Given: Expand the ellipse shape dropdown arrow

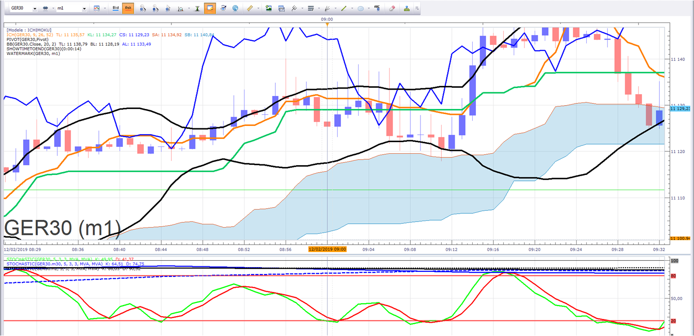Looking at the screenshot, I should click(x=368, y=8).
